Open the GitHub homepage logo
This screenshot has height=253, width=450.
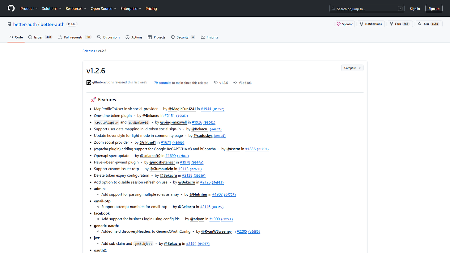[11, 8]
